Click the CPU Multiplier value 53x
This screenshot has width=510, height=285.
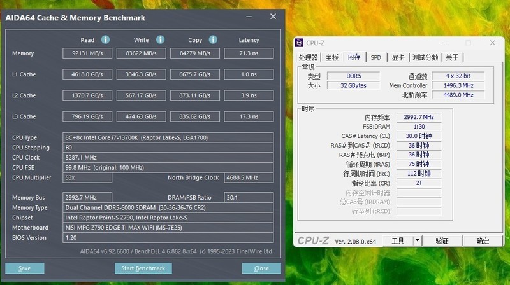click(x=87, y=177)
